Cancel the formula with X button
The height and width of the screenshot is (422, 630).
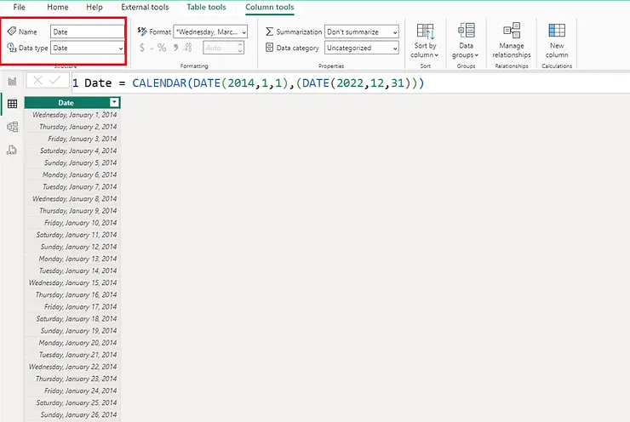click(37, 81)
